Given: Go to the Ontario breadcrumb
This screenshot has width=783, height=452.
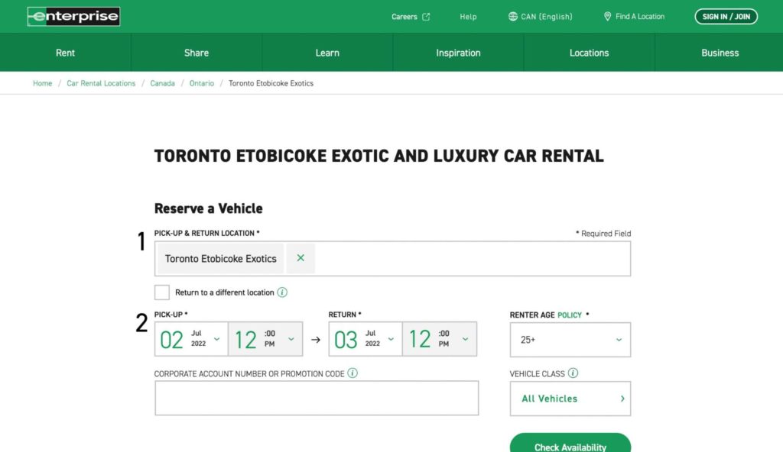Looking at the screenshot, I should point(202,83).
